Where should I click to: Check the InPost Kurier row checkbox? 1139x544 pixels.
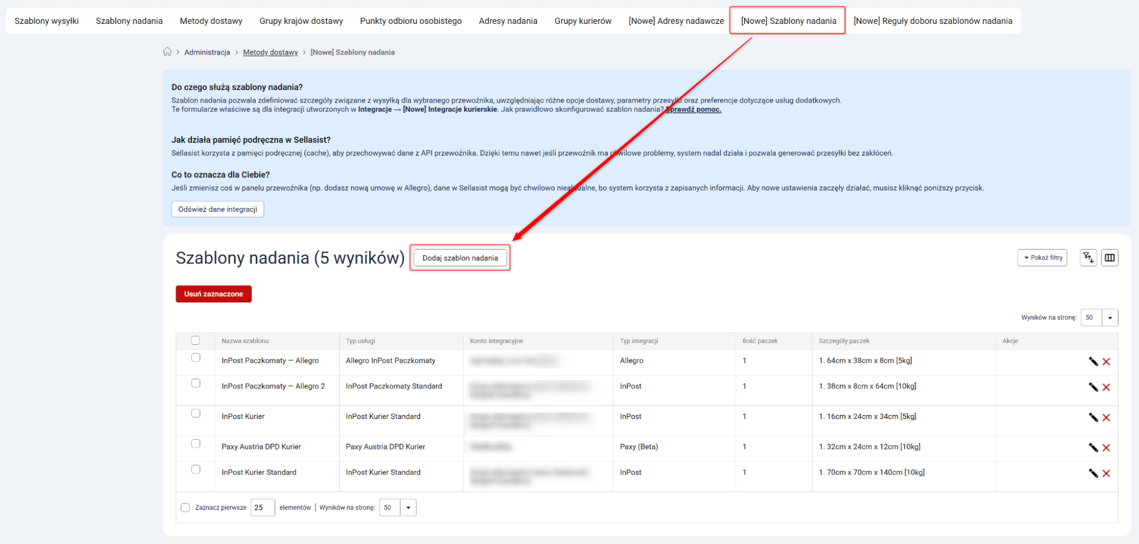tap(195, 414)
